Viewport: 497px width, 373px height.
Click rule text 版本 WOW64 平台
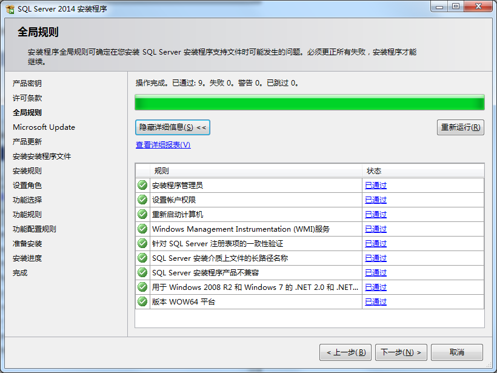pos(184,302)
